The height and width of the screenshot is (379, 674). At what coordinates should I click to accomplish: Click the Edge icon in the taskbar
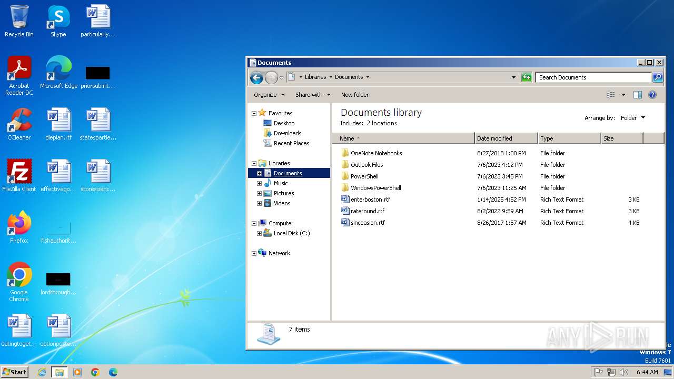tap(113, 372)
